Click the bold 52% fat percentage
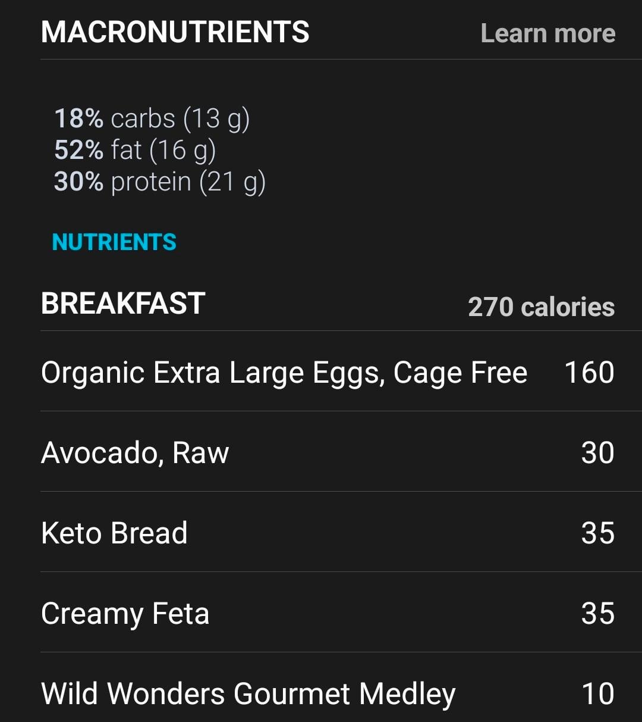Screen dimensions: 642x722 tap(78, 150)
